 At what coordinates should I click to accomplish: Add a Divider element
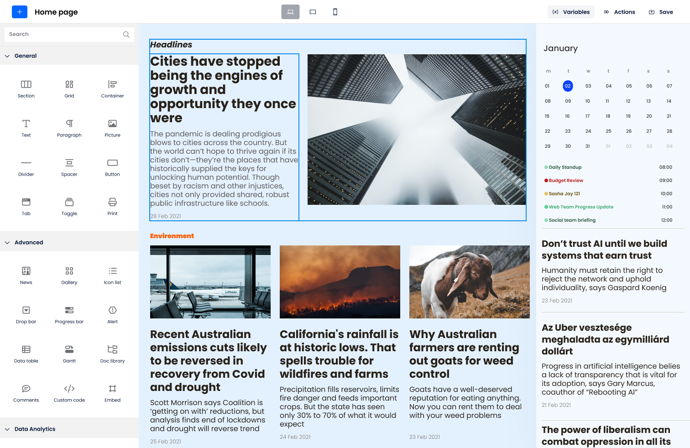(x=26, y=167)
